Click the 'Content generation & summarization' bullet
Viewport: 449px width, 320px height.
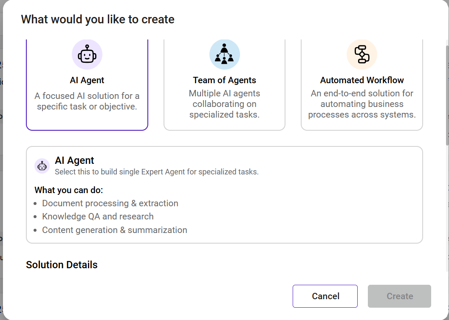[x=114, y=230]
